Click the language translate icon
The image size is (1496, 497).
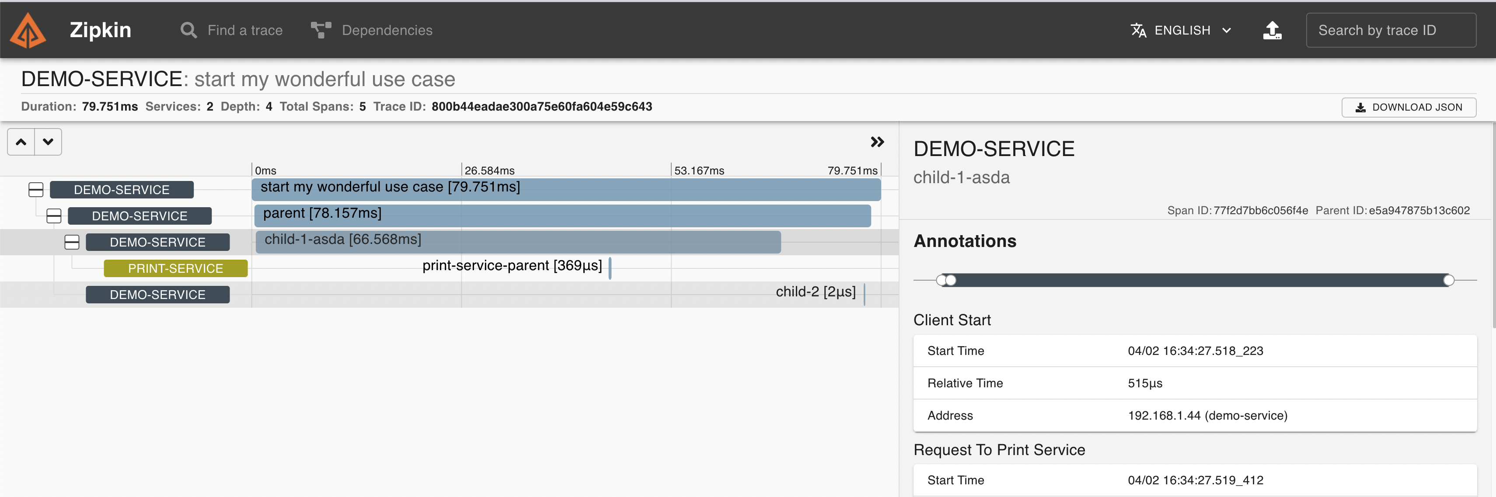tap(1138, 30)
